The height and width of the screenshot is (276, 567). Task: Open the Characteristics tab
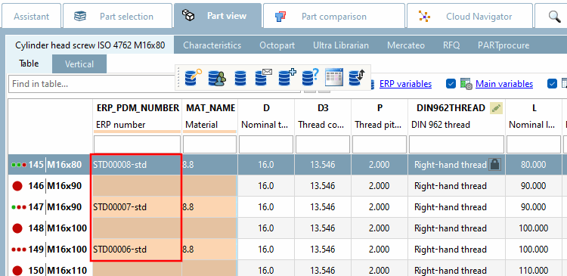212,45
